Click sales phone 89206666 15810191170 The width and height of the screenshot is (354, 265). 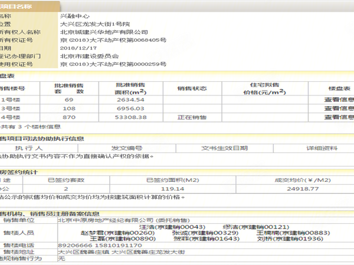(100, 245)
